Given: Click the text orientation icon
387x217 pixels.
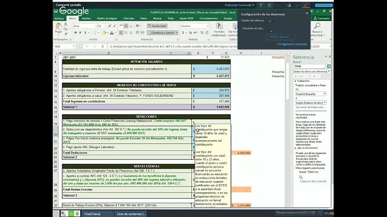Looking at the screenshot, I should pos(138,26).
